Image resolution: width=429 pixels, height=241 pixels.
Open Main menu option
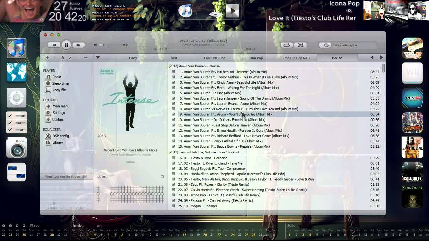(58, 106)
